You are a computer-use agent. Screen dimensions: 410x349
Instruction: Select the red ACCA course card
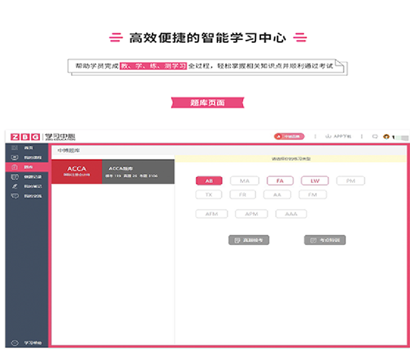click(x=76, y=172)
